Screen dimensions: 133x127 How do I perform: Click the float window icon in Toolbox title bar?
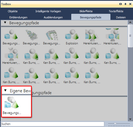point(121,4)
